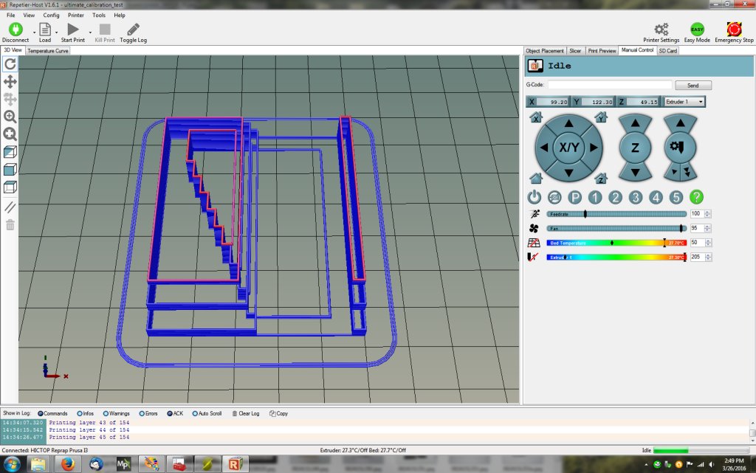Open Printer Settings gears icon
756x473 pixels.
(x=661, y=30)
